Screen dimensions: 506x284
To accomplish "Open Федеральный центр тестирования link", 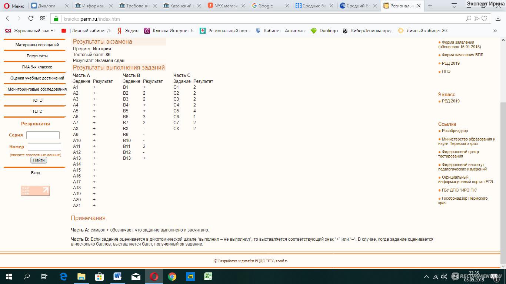I will [x=459, y=154].
